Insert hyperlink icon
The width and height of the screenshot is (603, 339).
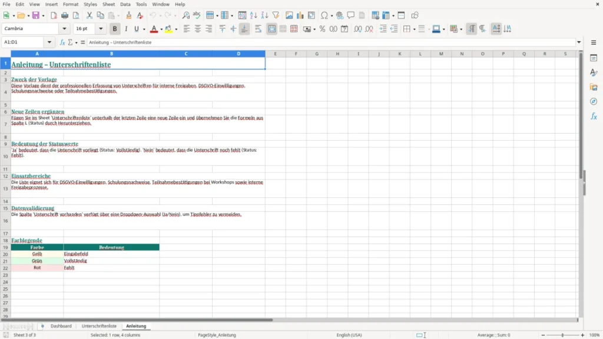[340, 15]
